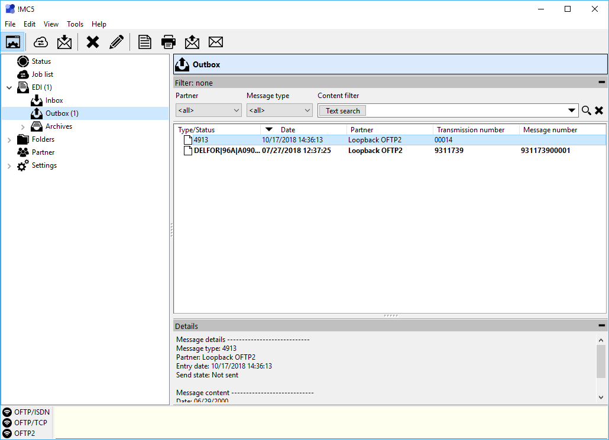Screen dimensions: 609x440
Task: Expand the Settings node
Action: (x=9, y=166)
